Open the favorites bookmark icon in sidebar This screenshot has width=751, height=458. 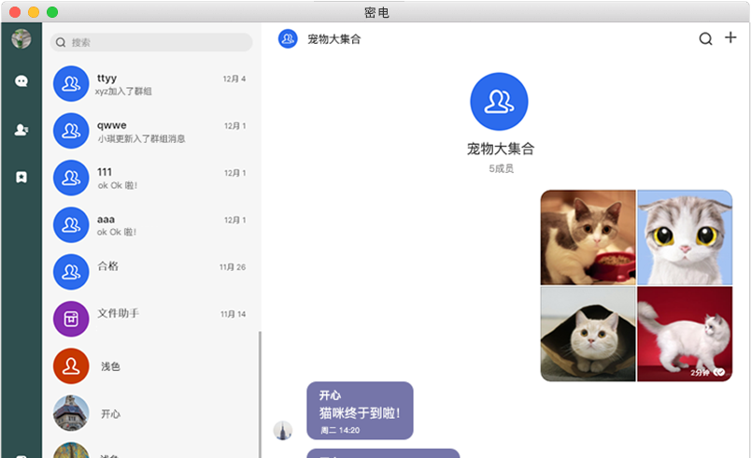[21, 177]
